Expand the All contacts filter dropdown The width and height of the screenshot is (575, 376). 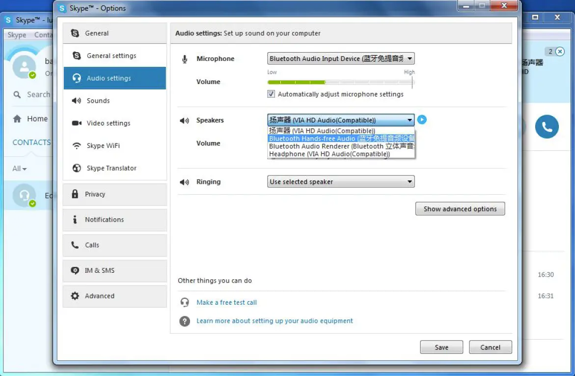tap(20, 169)
